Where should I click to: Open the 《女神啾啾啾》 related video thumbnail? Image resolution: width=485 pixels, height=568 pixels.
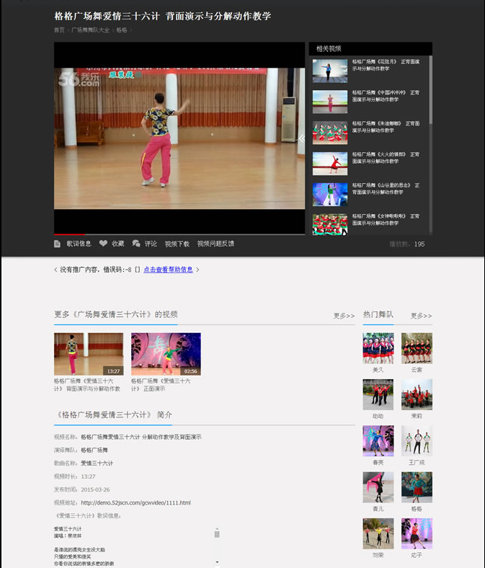coord(330,225)
